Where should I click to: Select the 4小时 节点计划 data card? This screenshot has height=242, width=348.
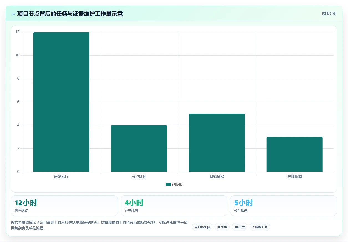click(174, 206)
